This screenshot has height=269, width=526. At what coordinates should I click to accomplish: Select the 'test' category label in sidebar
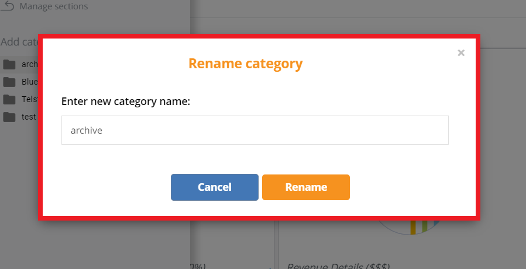[x=29, y=117]
